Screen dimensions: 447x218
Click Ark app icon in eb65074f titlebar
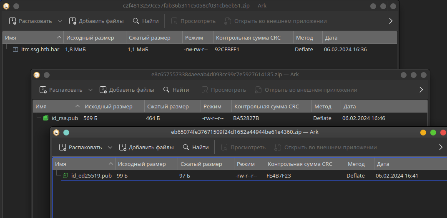pos(56,133)
